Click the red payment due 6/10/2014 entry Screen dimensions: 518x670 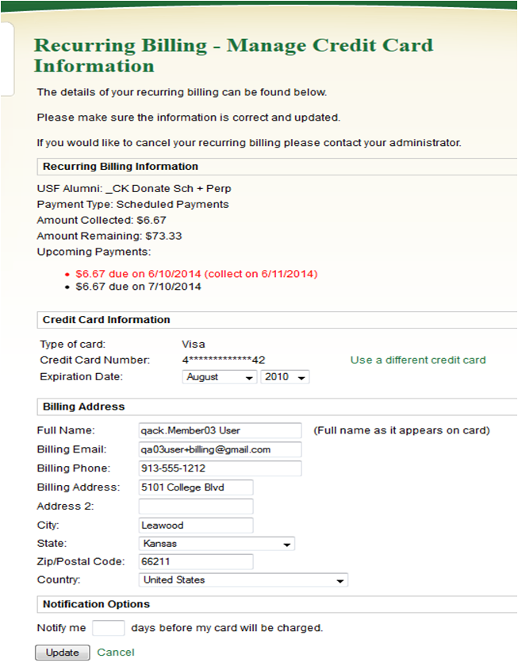[196, 274]
